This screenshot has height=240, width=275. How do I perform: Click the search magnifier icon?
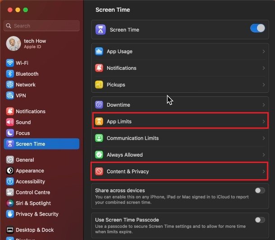pyautogui.click(x=8, y=26)
